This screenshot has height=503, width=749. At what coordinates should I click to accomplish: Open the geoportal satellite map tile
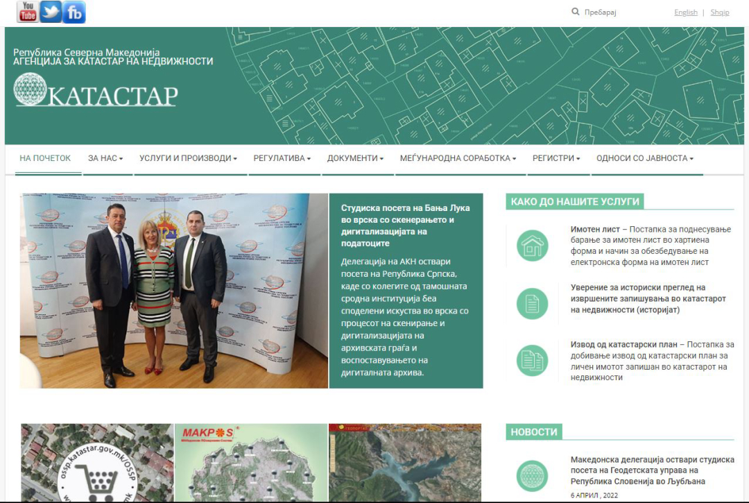(405, 462)
